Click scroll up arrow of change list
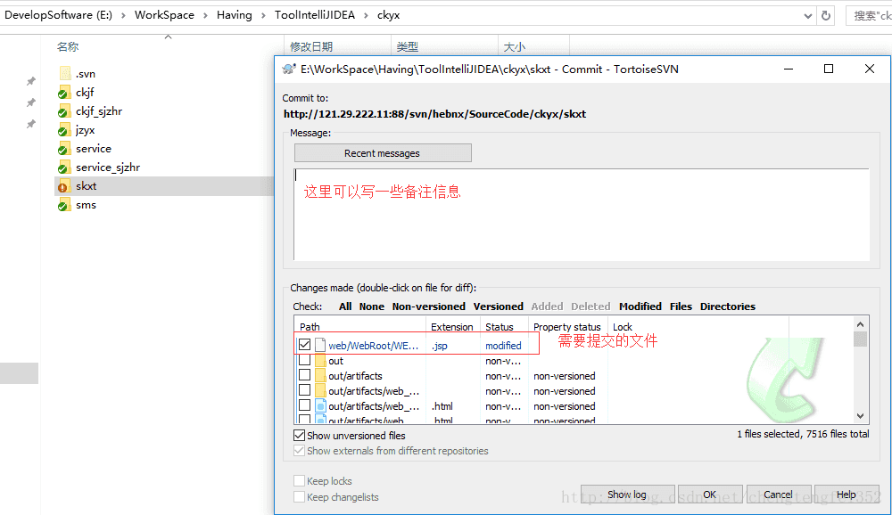The width and height of the screenshot is (892, 515). coord(860,324)
